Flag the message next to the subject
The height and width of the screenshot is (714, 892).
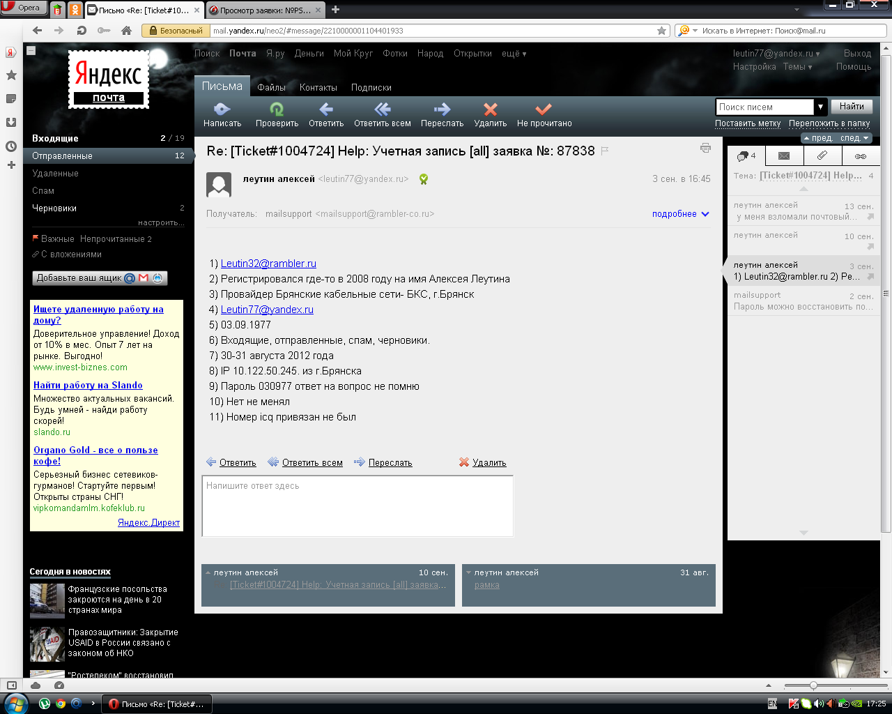tap(605, 151)
